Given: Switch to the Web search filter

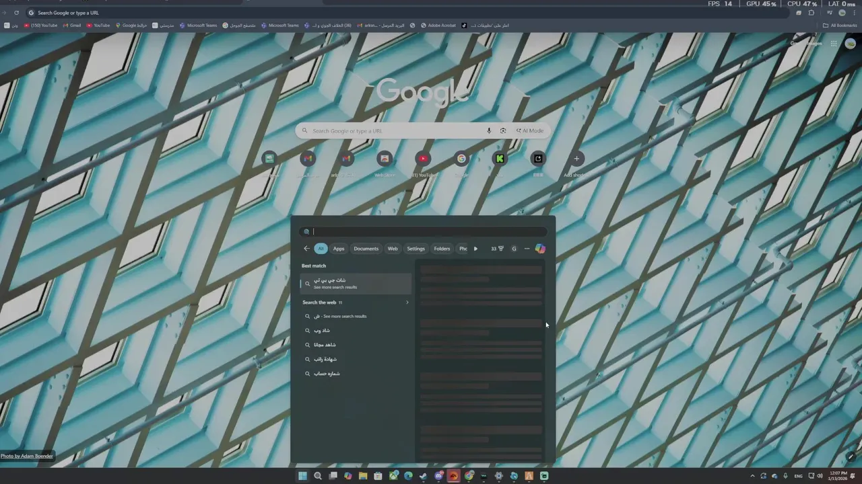Looking at the screenshot, I should (393, 249).
